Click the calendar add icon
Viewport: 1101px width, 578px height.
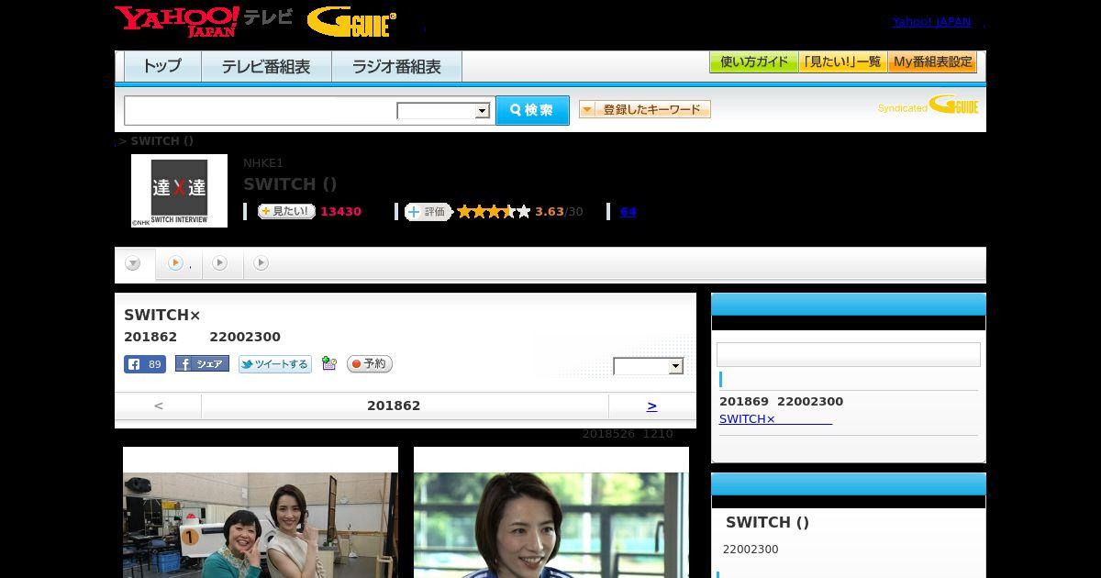pyautogui.click(x=329, y=364)
